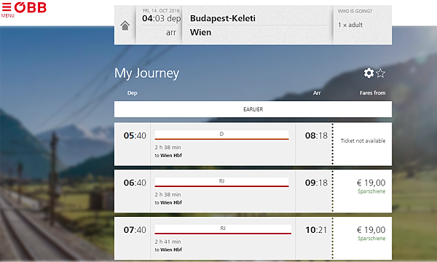Change the date FRI, 14. OCT 2016

(161, 11)
